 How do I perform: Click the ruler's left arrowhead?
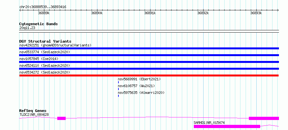point(20,10)
